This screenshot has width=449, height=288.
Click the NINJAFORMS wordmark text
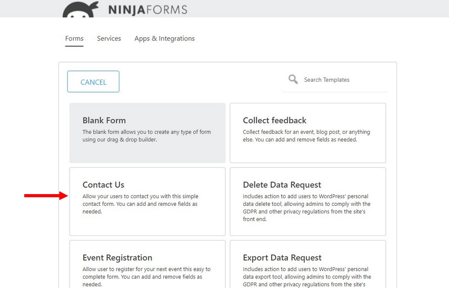coord(148,10)
